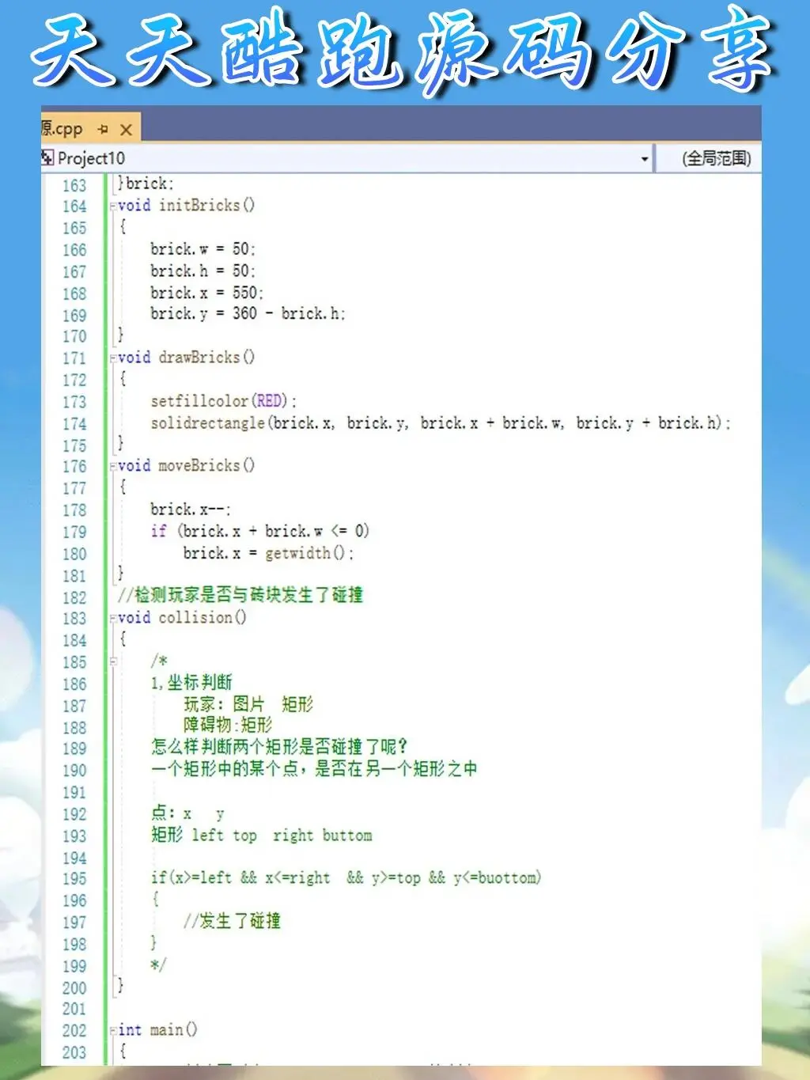
Task: Click the comment //检测玩家是否与砖块发生了碰撞
Action: 240,595
